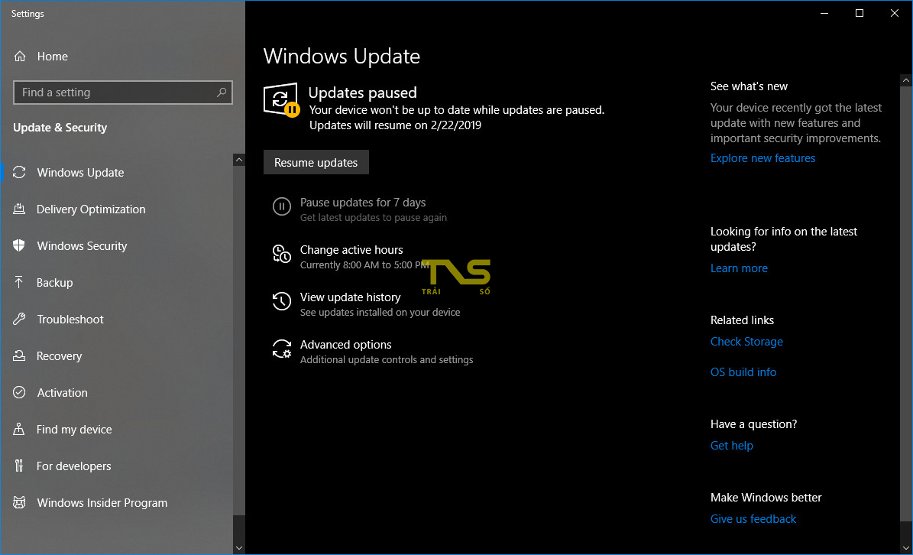Focus the Find a setting search box

[x=123, y=92]
